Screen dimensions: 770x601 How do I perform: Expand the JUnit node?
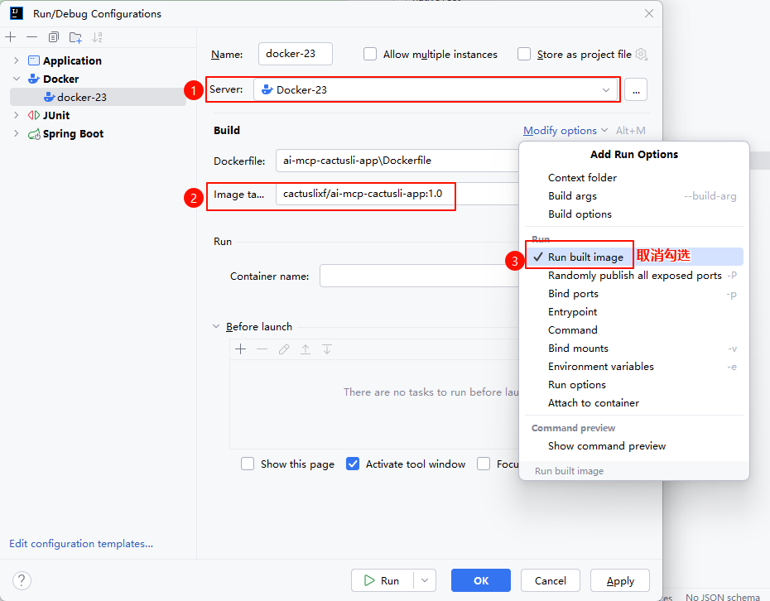click(17, 115)
